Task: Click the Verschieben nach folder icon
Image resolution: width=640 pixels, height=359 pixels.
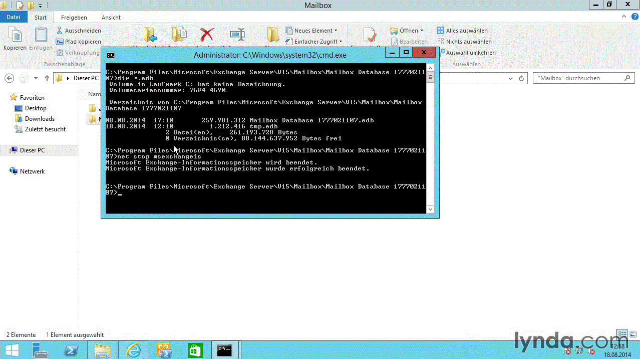Action: click(150, 35)
